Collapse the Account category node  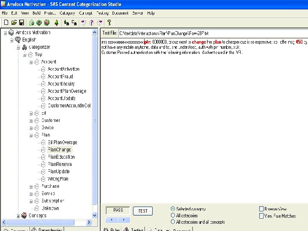pos(31,62)
